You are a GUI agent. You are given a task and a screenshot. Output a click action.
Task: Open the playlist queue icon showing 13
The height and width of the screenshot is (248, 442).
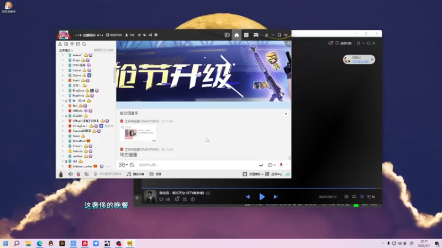click(371, 197)
